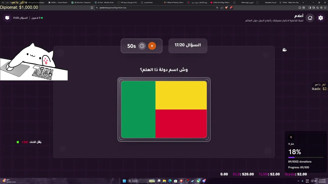Click the VPN shield icon in toolbar
The width and height of the screenshot is (328, 184).
321,8
